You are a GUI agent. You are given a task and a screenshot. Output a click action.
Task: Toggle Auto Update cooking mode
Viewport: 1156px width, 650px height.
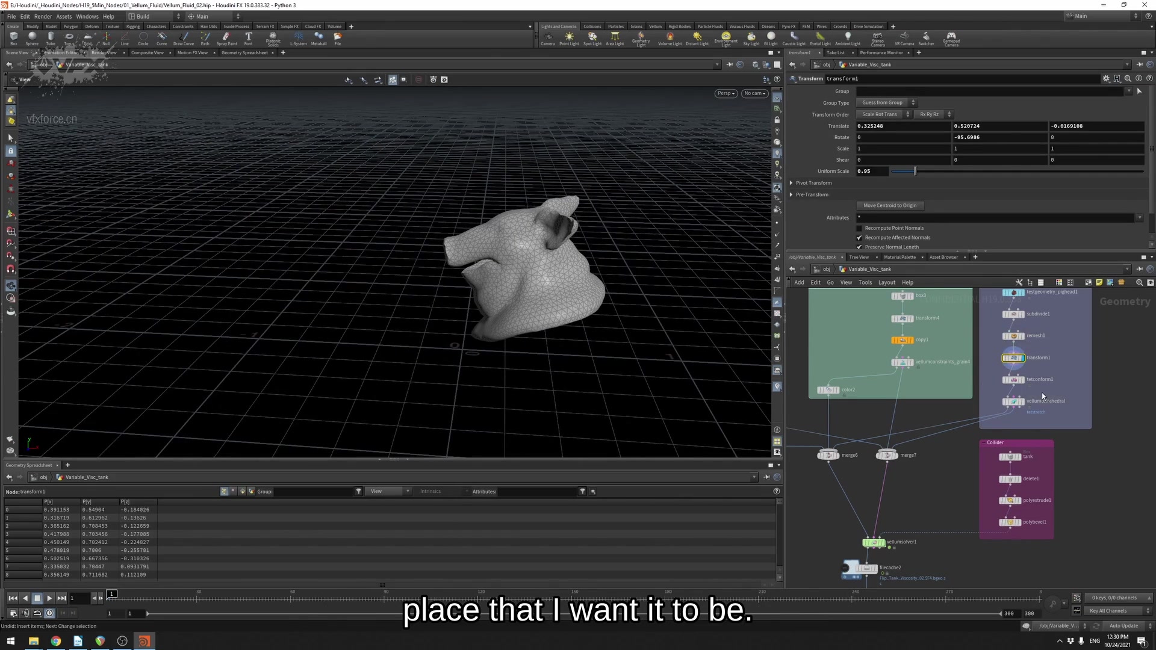(1123, 626)
